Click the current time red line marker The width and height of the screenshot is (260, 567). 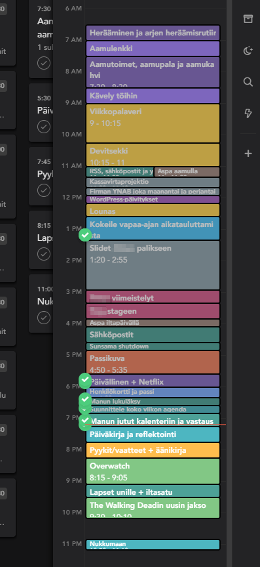[155, 425]
